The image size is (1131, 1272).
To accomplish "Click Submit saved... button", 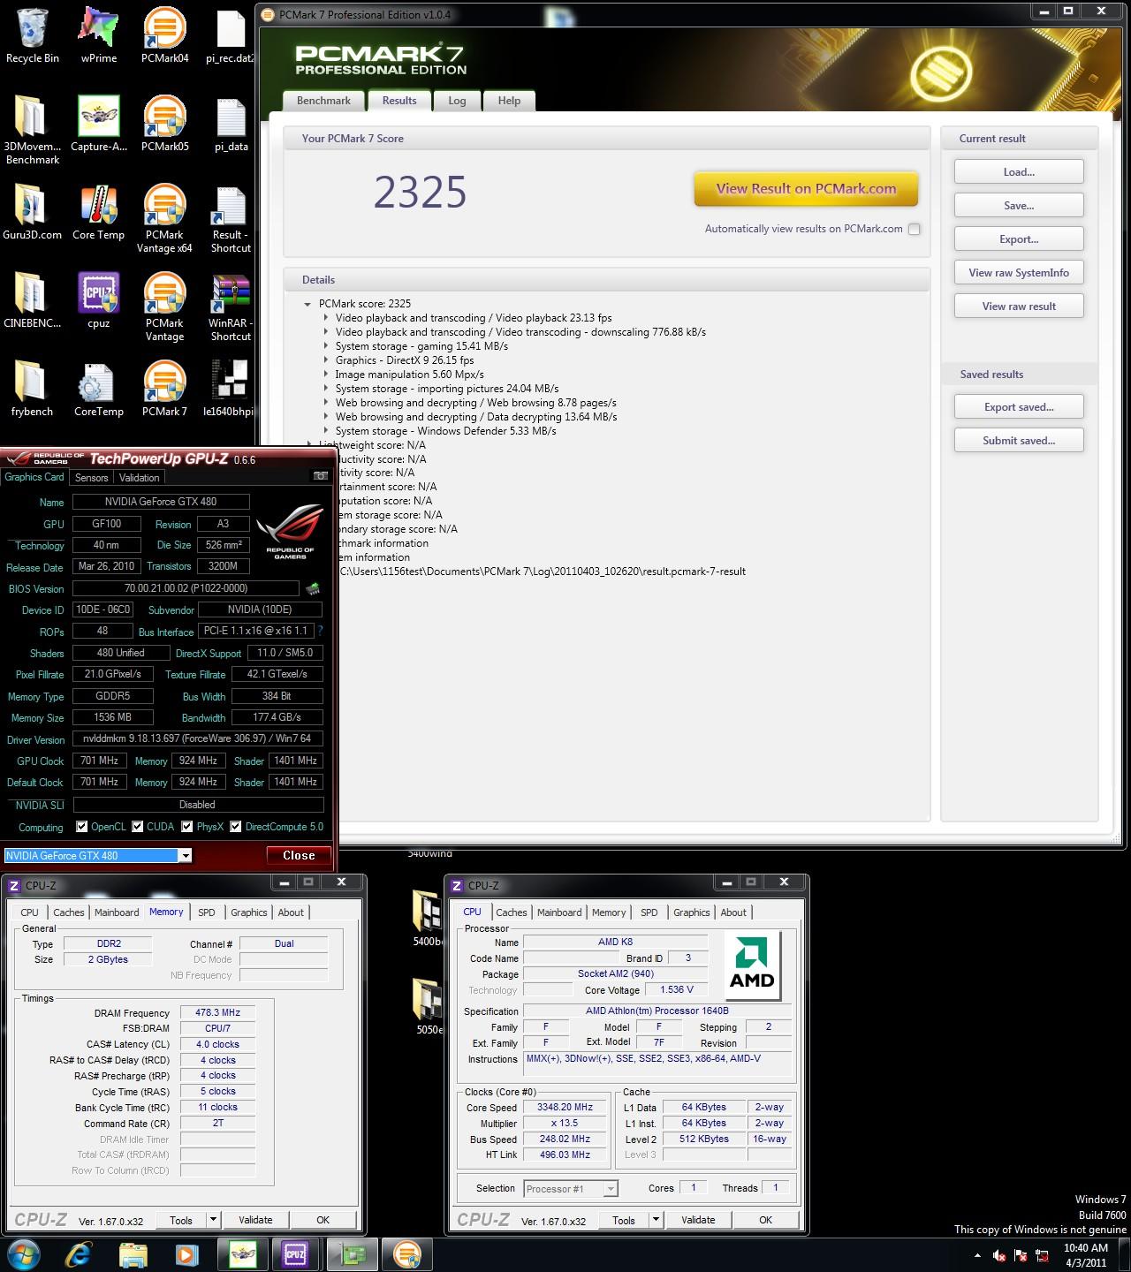I will 1019,441.
